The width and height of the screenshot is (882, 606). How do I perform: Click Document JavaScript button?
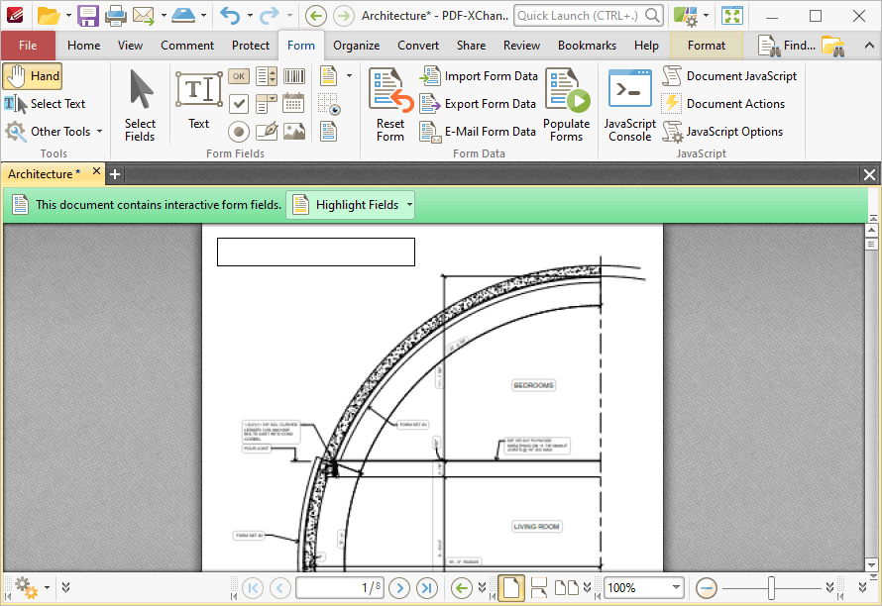coord(729,76)
